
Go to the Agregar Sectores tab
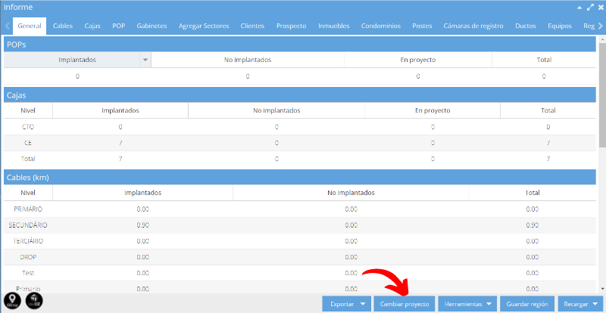click(x=204, y=26)
